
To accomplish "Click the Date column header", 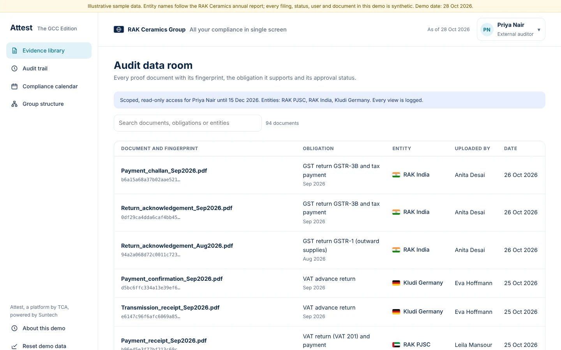I will [511, 149].
